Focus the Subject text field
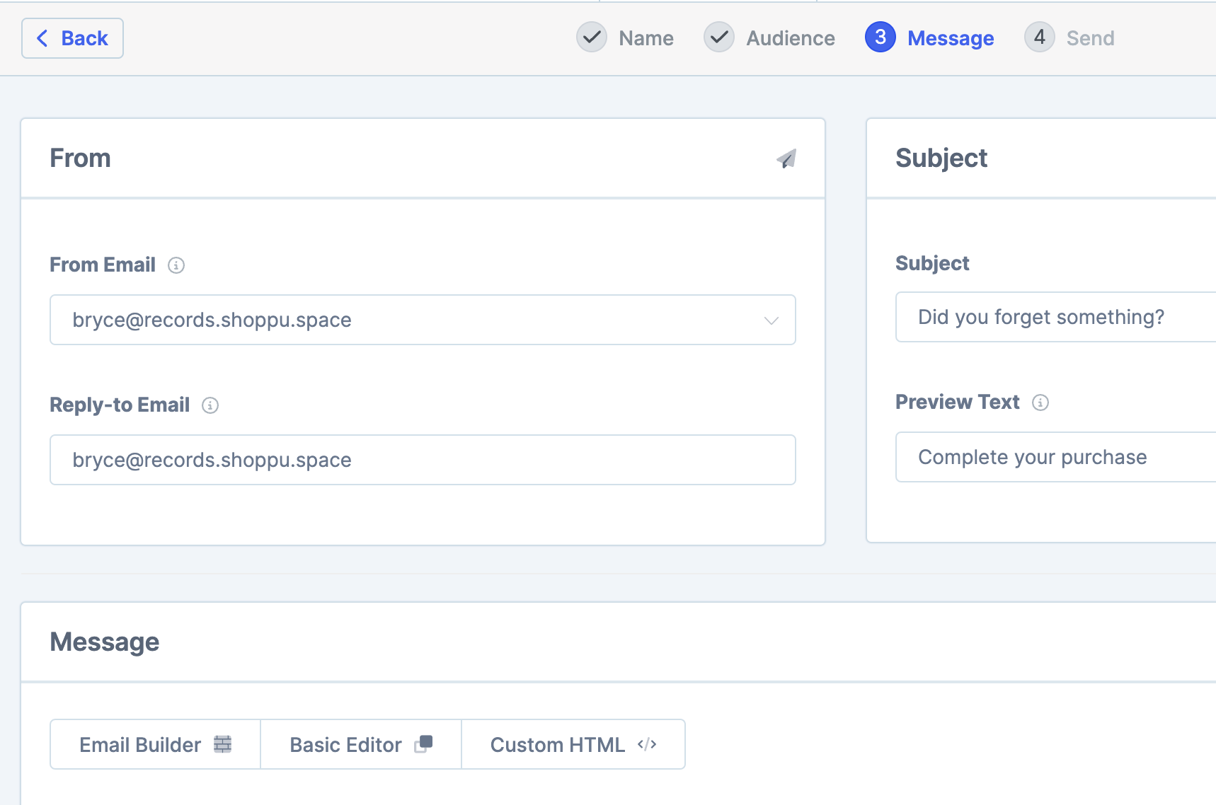Image resolution: width=1216 pixels, height=805 pixels. coord(1055,317)
